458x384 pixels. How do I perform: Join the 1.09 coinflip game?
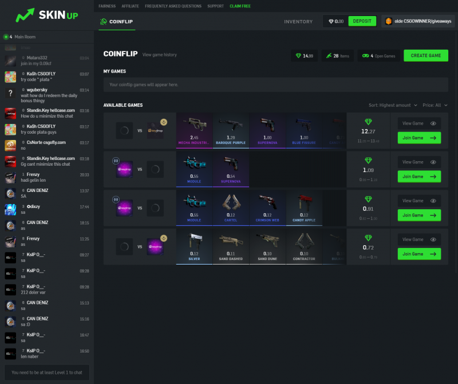click(419, 177)
